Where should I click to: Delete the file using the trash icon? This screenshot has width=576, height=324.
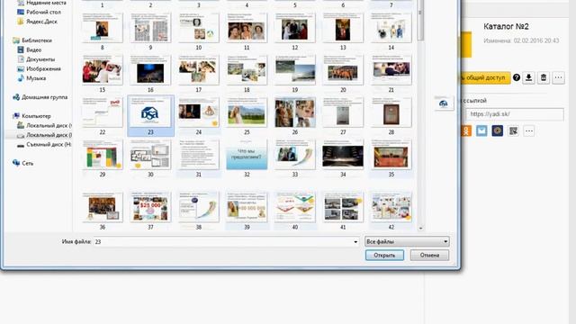[x=544, y=77]
